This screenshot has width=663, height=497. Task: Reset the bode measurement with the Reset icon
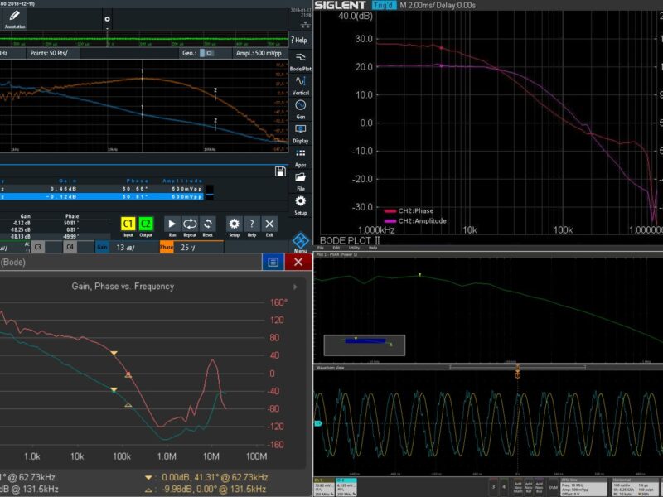(x=209, y=223)
